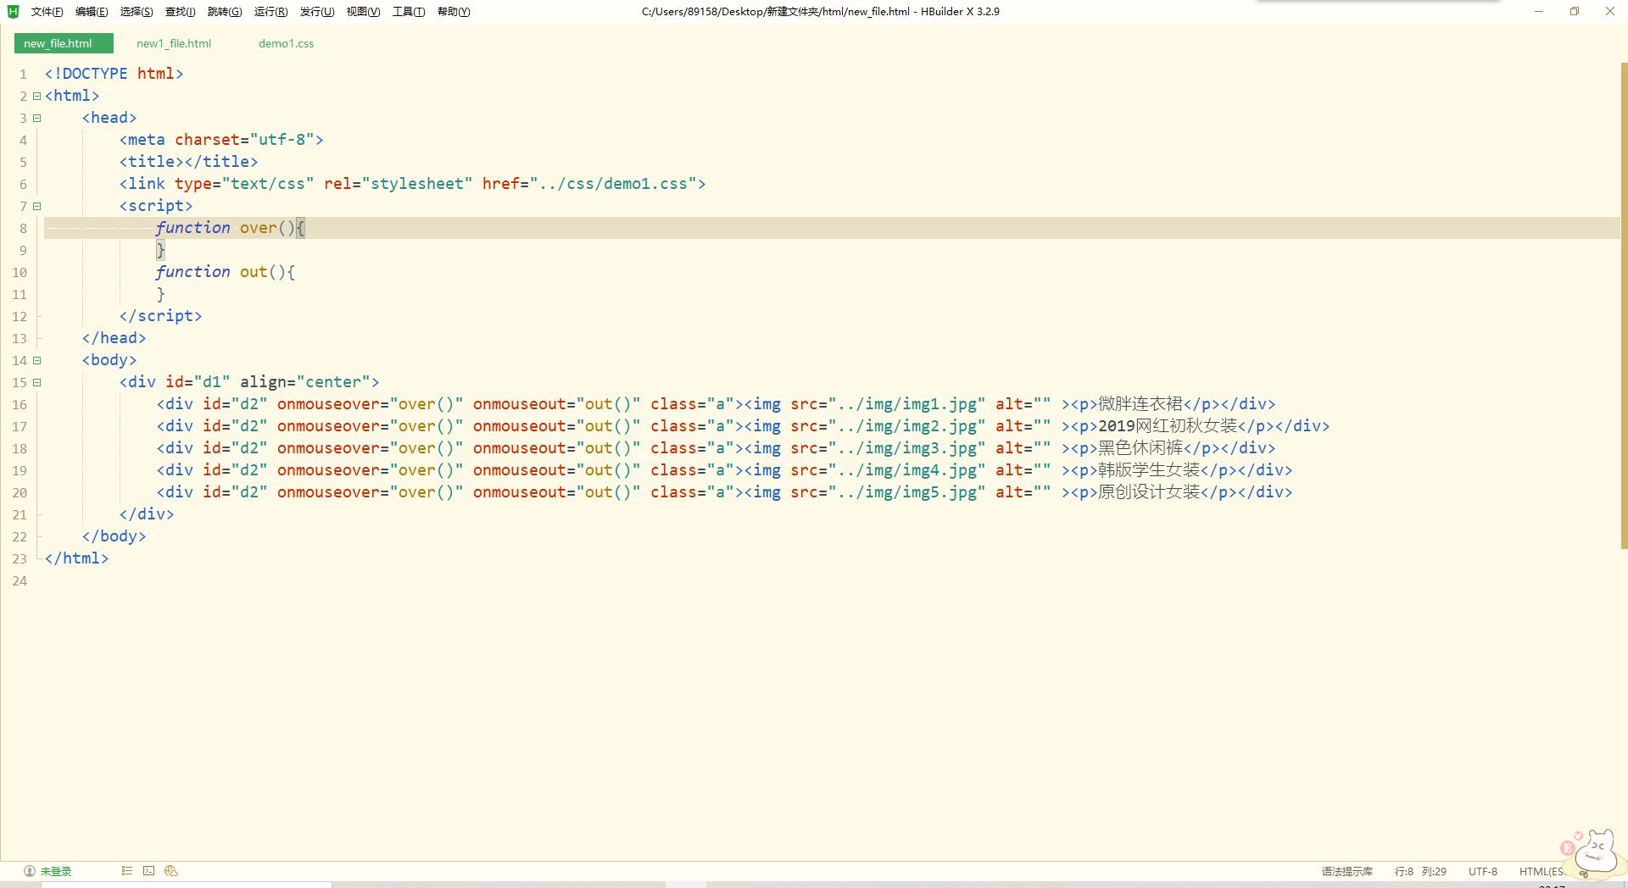This screenshot has width=1628, height=888.
Task: Fold the d1 div on line 15
Action: (x=36, y=382)
